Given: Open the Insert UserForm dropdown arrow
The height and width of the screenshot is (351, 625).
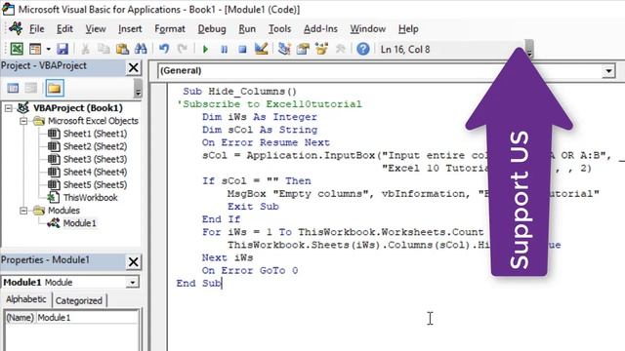Looking at the screenshot, I should (x=48, y=49).
